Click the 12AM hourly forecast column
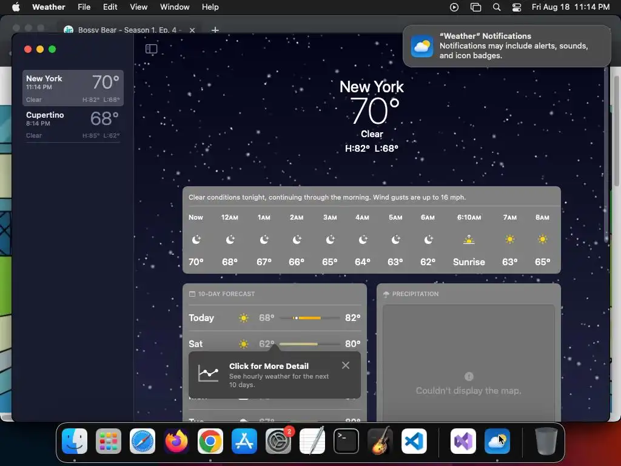Viewport: 621px width, 466px height. click(230, 240)
